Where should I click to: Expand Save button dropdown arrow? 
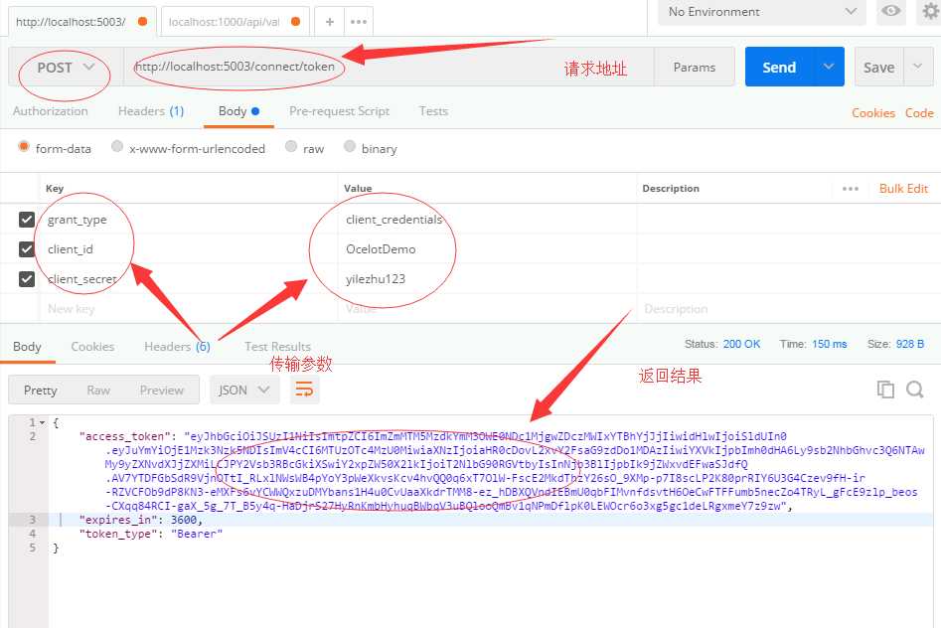[x=917, y=67]
